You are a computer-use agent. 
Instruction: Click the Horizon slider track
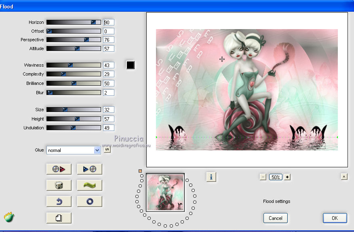click(74, 22)
